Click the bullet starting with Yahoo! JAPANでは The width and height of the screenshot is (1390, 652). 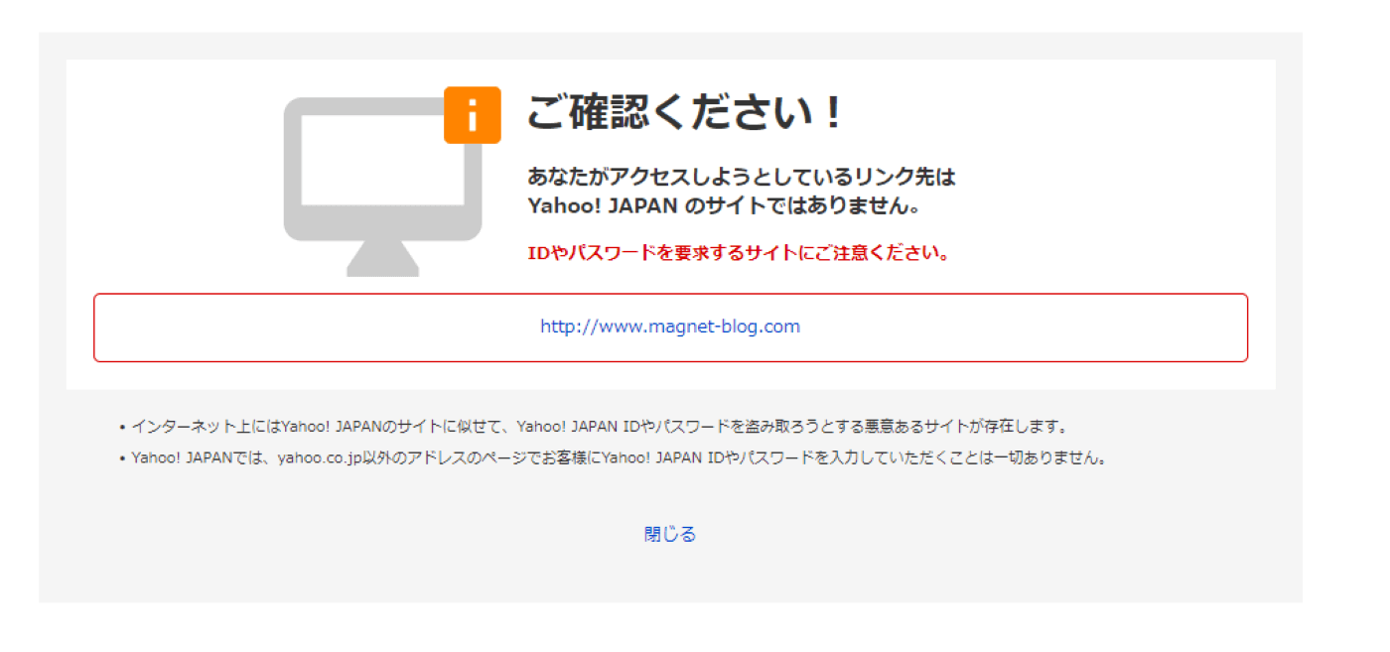point(614,458)
